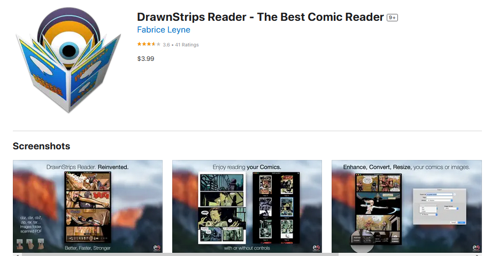Image resolution: width=483 pixels, height=256 pixels.
Task: Click the magnifier circle in the third screenshot
Action: tap(363, 241)
